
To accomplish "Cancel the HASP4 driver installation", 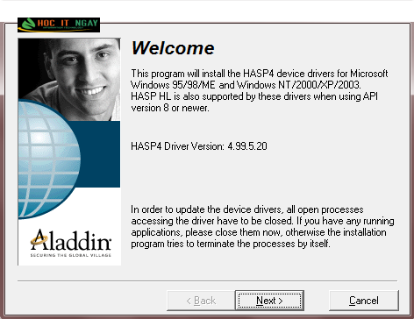I will pos(364,301).
